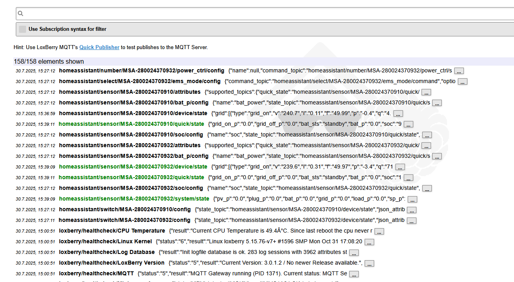This screenshot has width=514, height=282.
Task: Click payload text of LoxBerry Version result
Action: pos(265,263)
